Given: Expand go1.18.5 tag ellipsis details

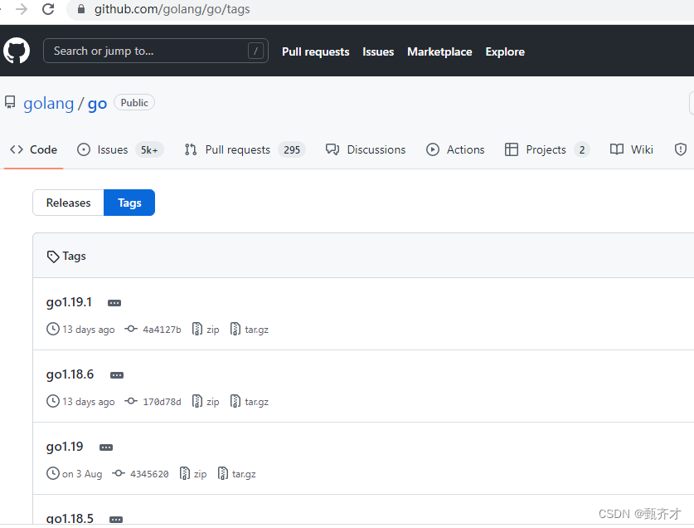Looking at the screenshot, I should [116, 519].
